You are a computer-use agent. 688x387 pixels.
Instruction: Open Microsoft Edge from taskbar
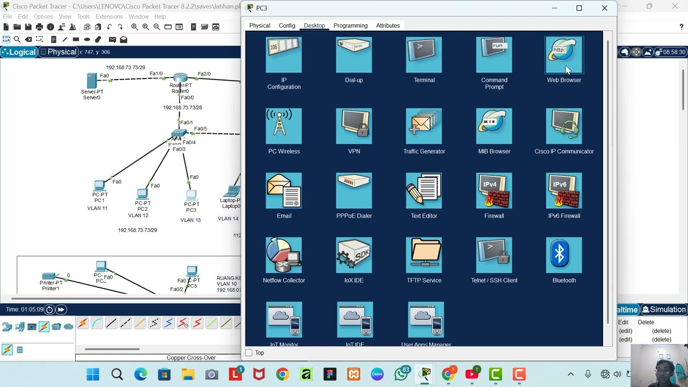(x=140, y=374)
